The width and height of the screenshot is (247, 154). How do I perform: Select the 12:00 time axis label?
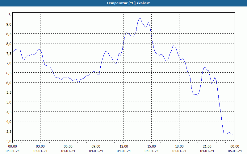click(124, 147)
